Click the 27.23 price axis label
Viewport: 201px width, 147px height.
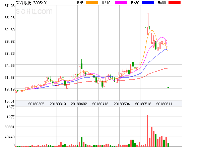[x=9, y=53]
